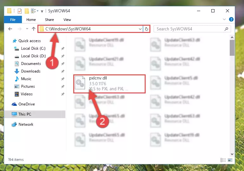
Task: Open the File tab
Action: (13, 20)
